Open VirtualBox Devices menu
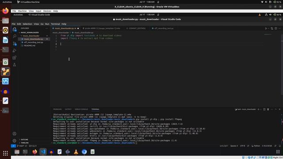The image size is (283, 159). click(47, 11)
